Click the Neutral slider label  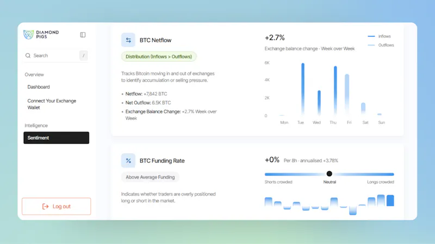pyautogui.click(x=330, y=182)
